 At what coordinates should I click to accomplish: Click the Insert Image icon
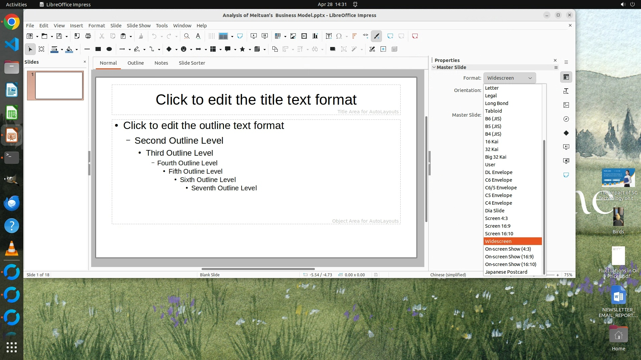[x=293, y=36]
